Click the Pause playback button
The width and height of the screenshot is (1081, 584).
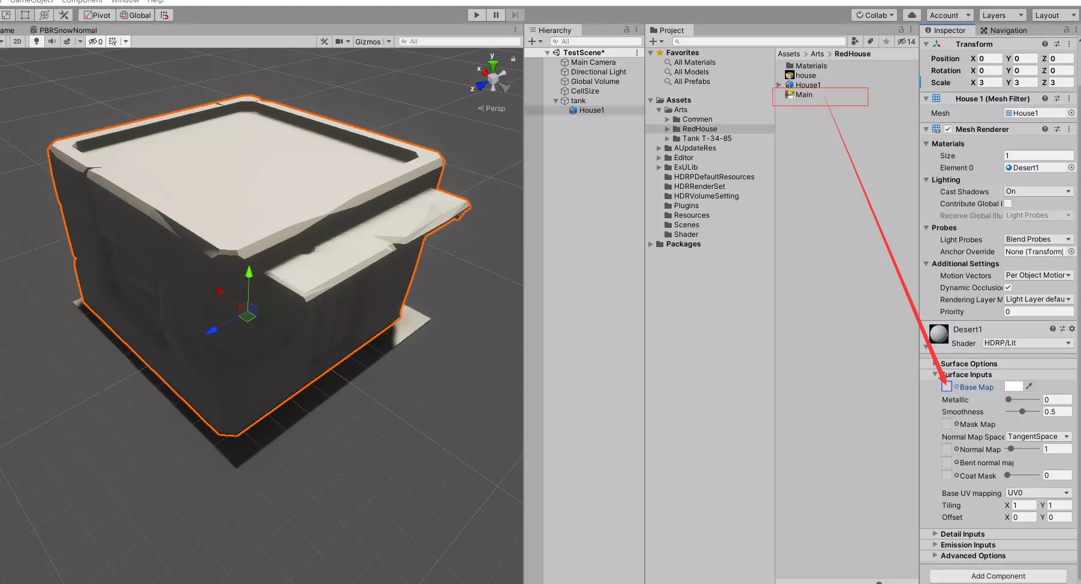[496, 15]
